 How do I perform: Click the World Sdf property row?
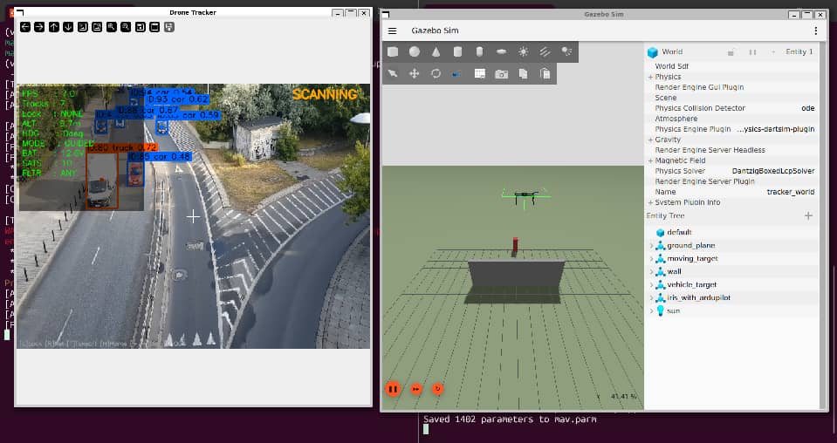click(732, 66)
